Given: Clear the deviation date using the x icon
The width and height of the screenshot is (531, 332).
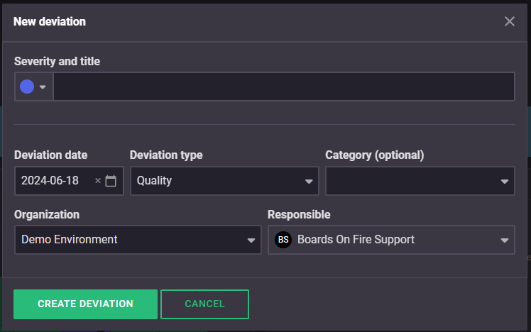Looking at the screenshot, I should [x=98, y=181].
